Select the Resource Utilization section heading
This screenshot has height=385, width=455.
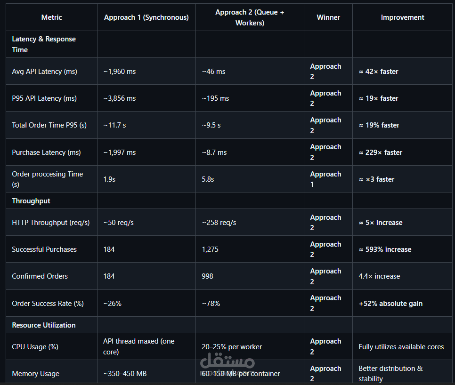point(44,325)
